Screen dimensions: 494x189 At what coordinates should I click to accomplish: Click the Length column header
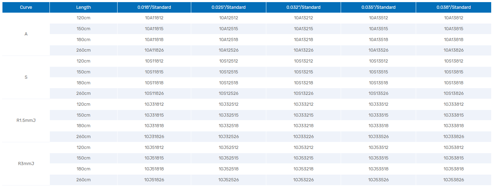click(x=84, y=7)
